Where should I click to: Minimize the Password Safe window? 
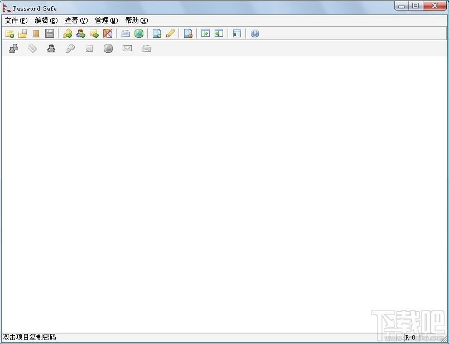click(402, 6)
